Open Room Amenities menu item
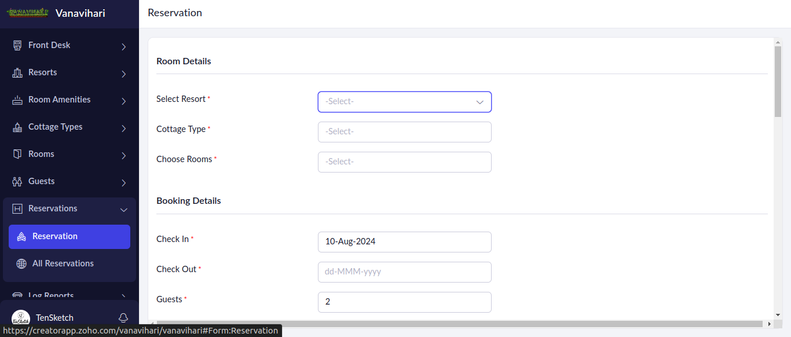 point(69,100)
